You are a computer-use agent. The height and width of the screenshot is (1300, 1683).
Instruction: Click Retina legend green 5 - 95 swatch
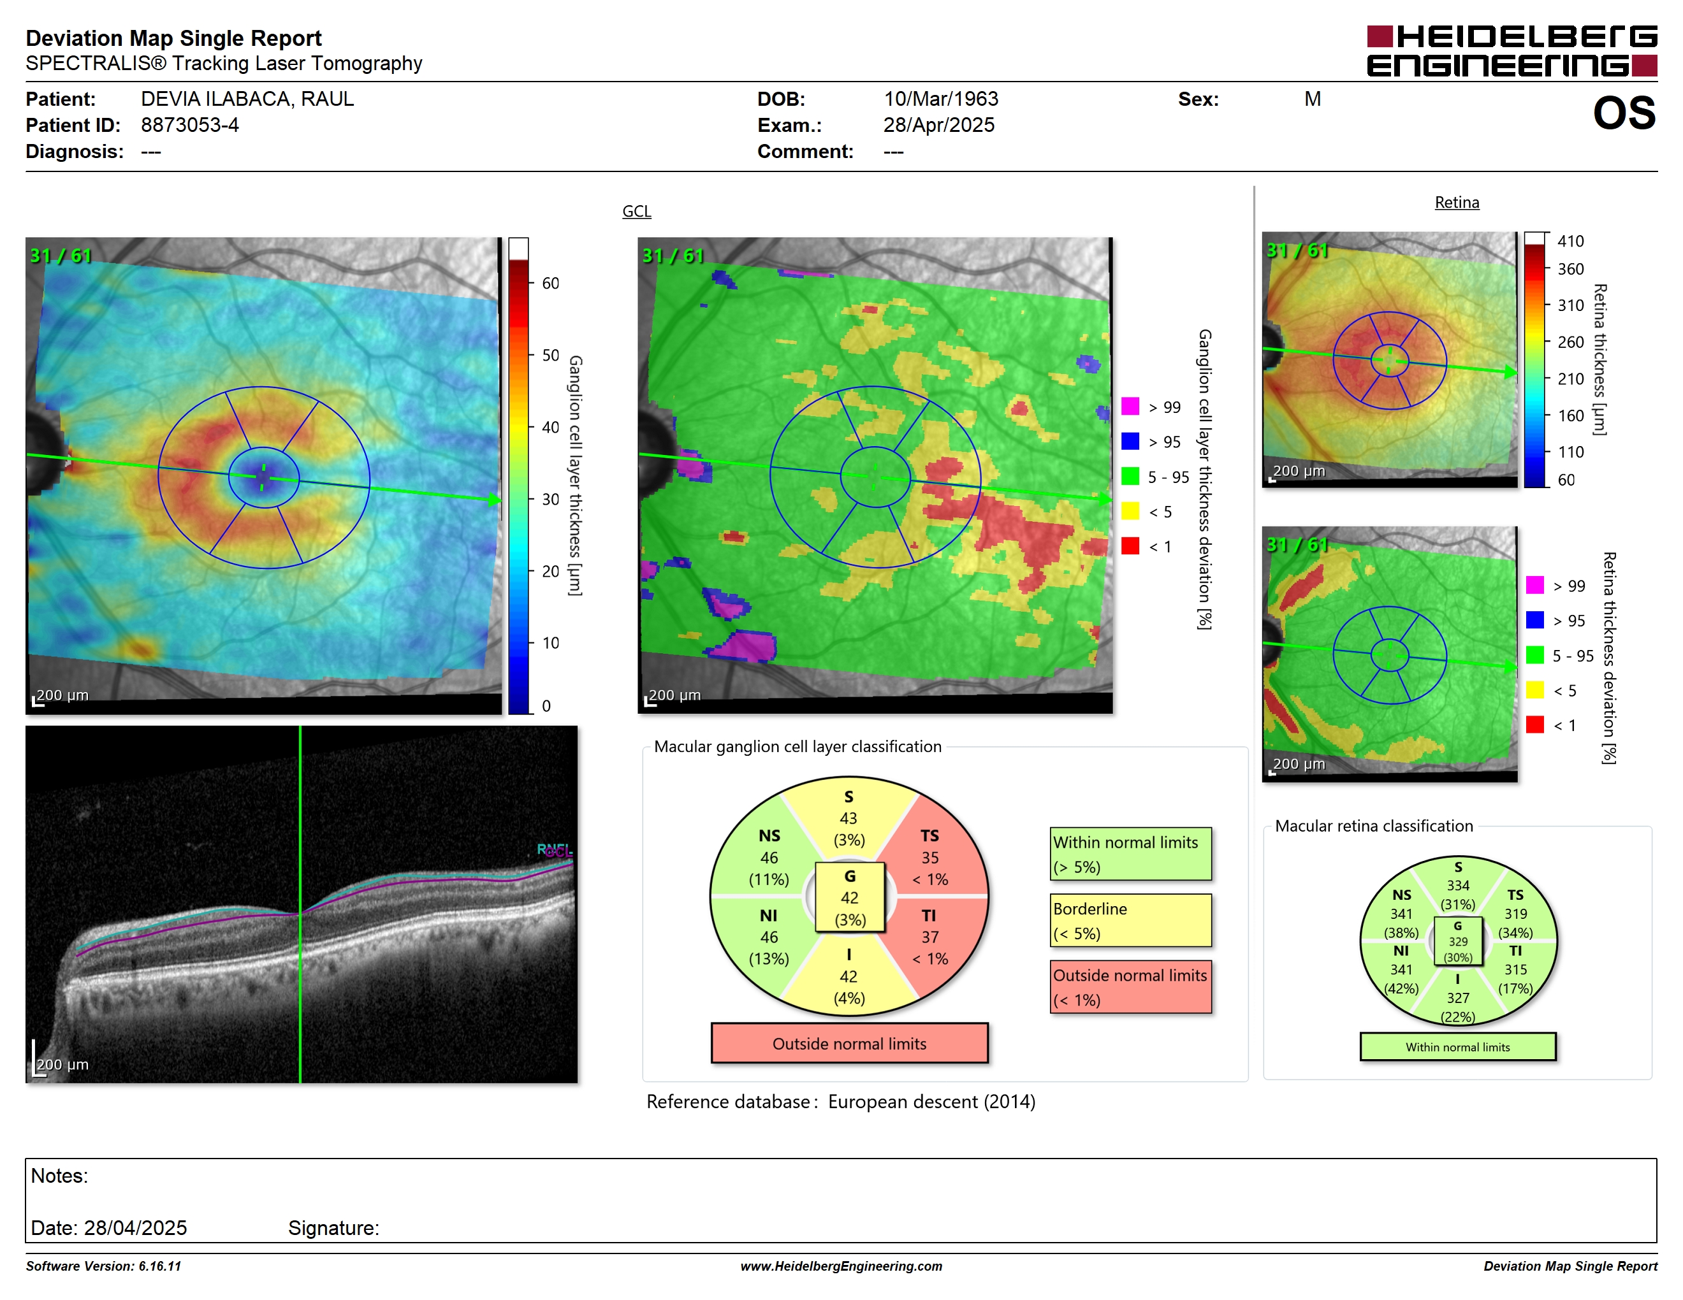(1535, 654)
